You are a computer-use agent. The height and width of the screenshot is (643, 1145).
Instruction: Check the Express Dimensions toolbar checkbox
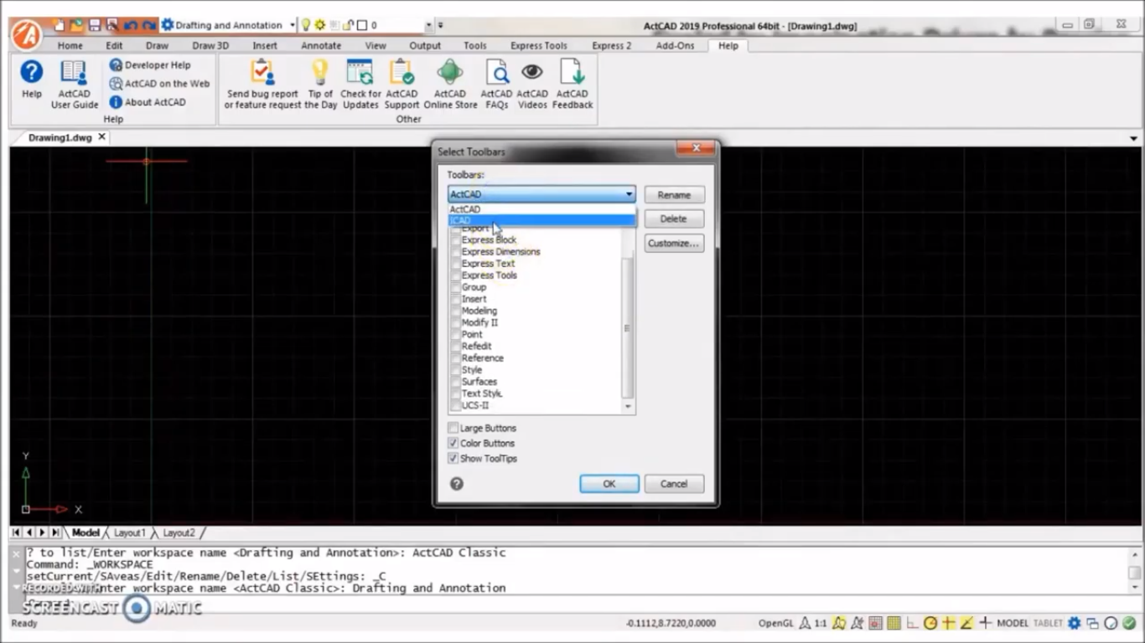tap(456, 251)
